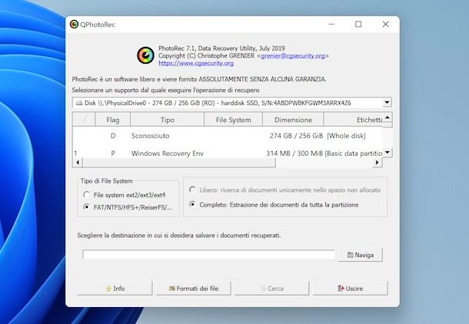Click the icon on the Formati dei file button
The width and height of the screenshot is (469, 324).
pyautogui.click(x=172, y=289)
